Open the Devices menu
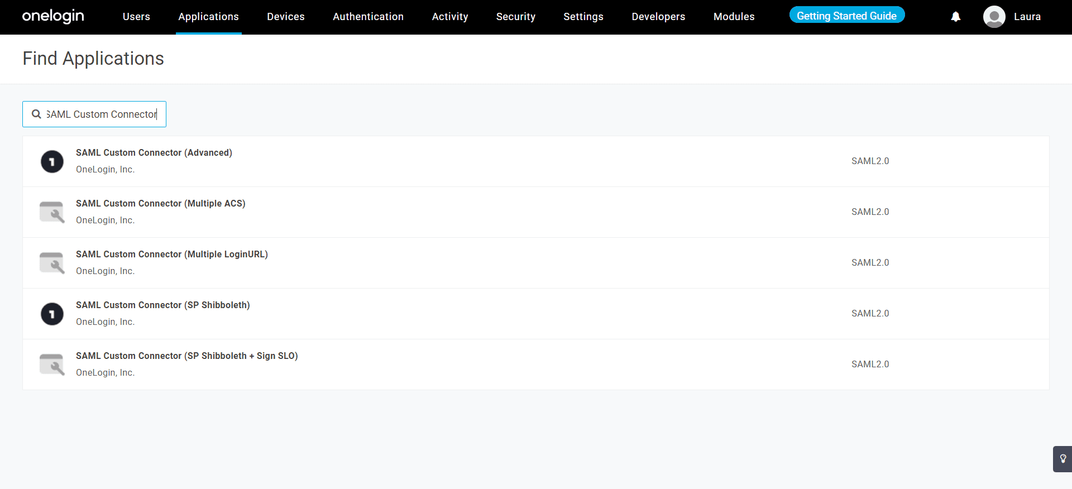1072x489 pixels. click(286, 17)
